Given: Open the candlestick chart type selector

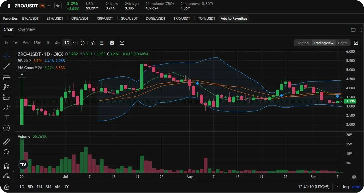Looking at the screenshot, I should coord(82,43).
